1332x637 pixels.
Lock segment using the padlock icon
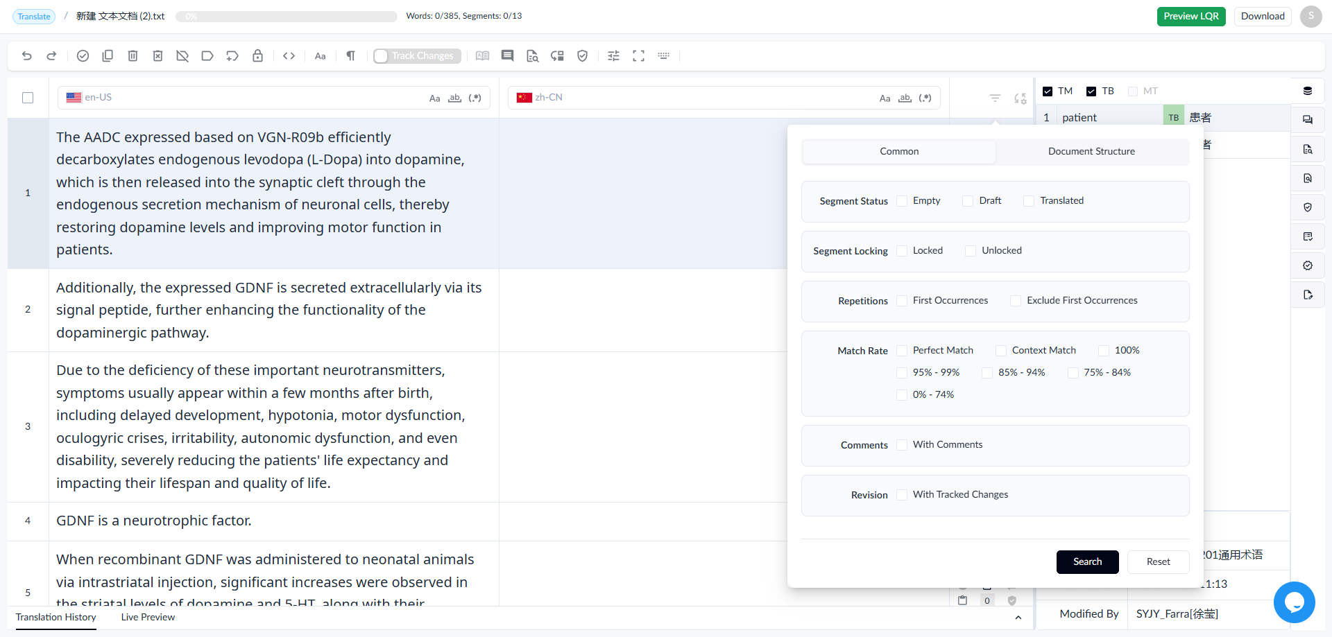click(257, 56)
